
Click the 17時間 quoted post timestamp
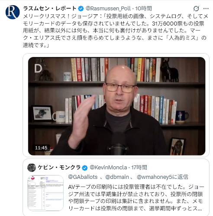pyautogui.click(x=139, y=168)
